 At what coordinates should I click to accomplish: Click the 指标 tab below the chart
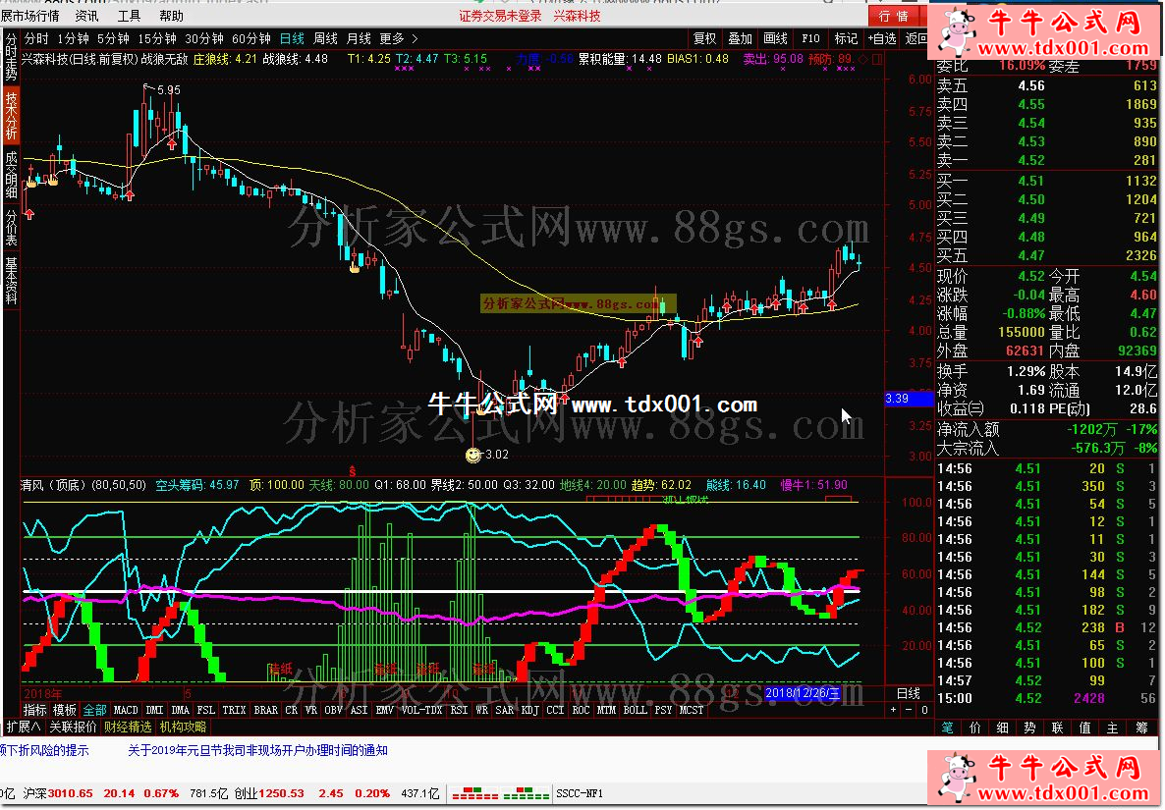point(35,710)
